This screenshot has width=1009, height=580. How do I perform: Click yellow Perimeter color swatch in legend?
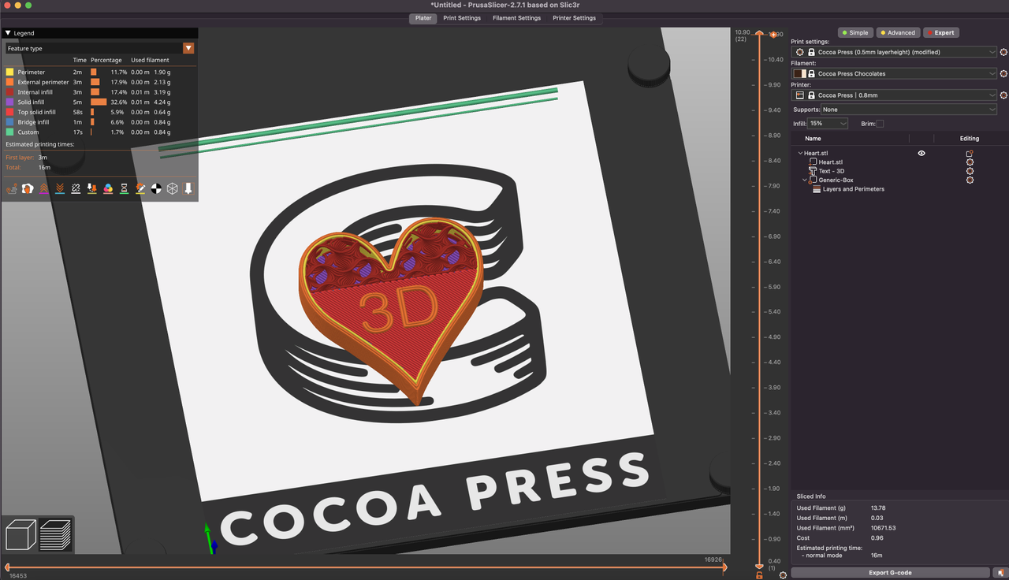[x=10, y=72]
